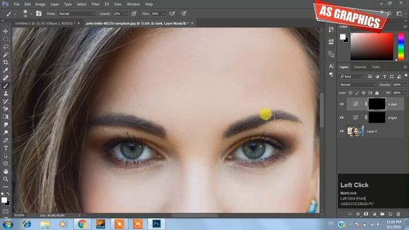Select the Brush tool in toolbox
This screenshot has height=230, width=409.
click(6, 86)
